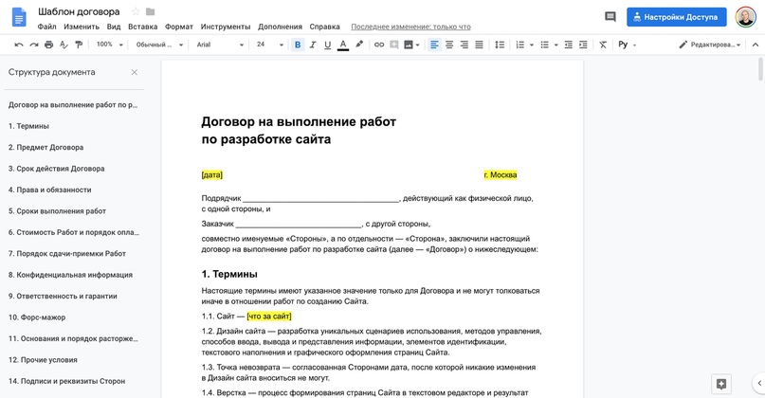Click the vertical scrollbar thumb
765x398 pixels.
pos(760,69)
